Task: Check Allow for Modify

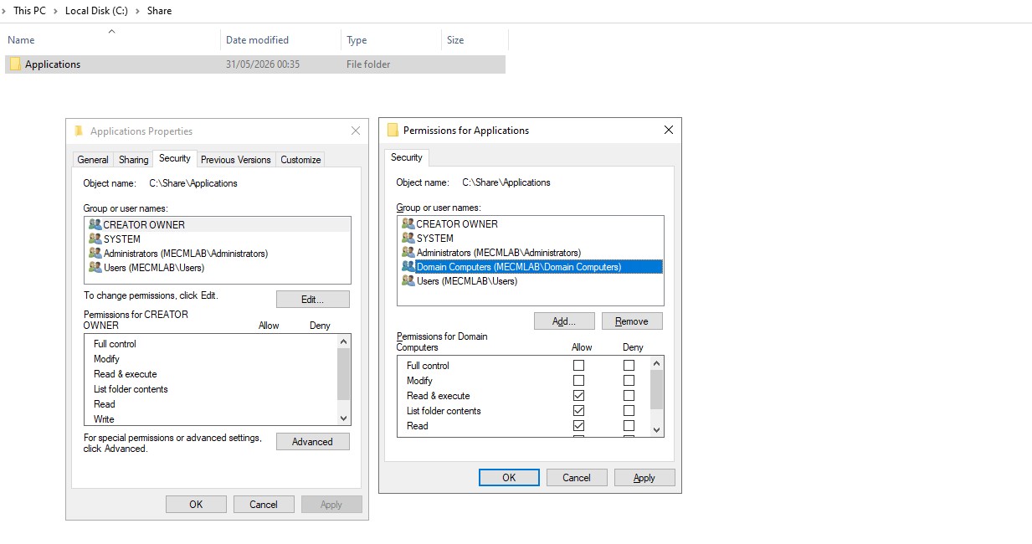Action: tap(578, 381)
